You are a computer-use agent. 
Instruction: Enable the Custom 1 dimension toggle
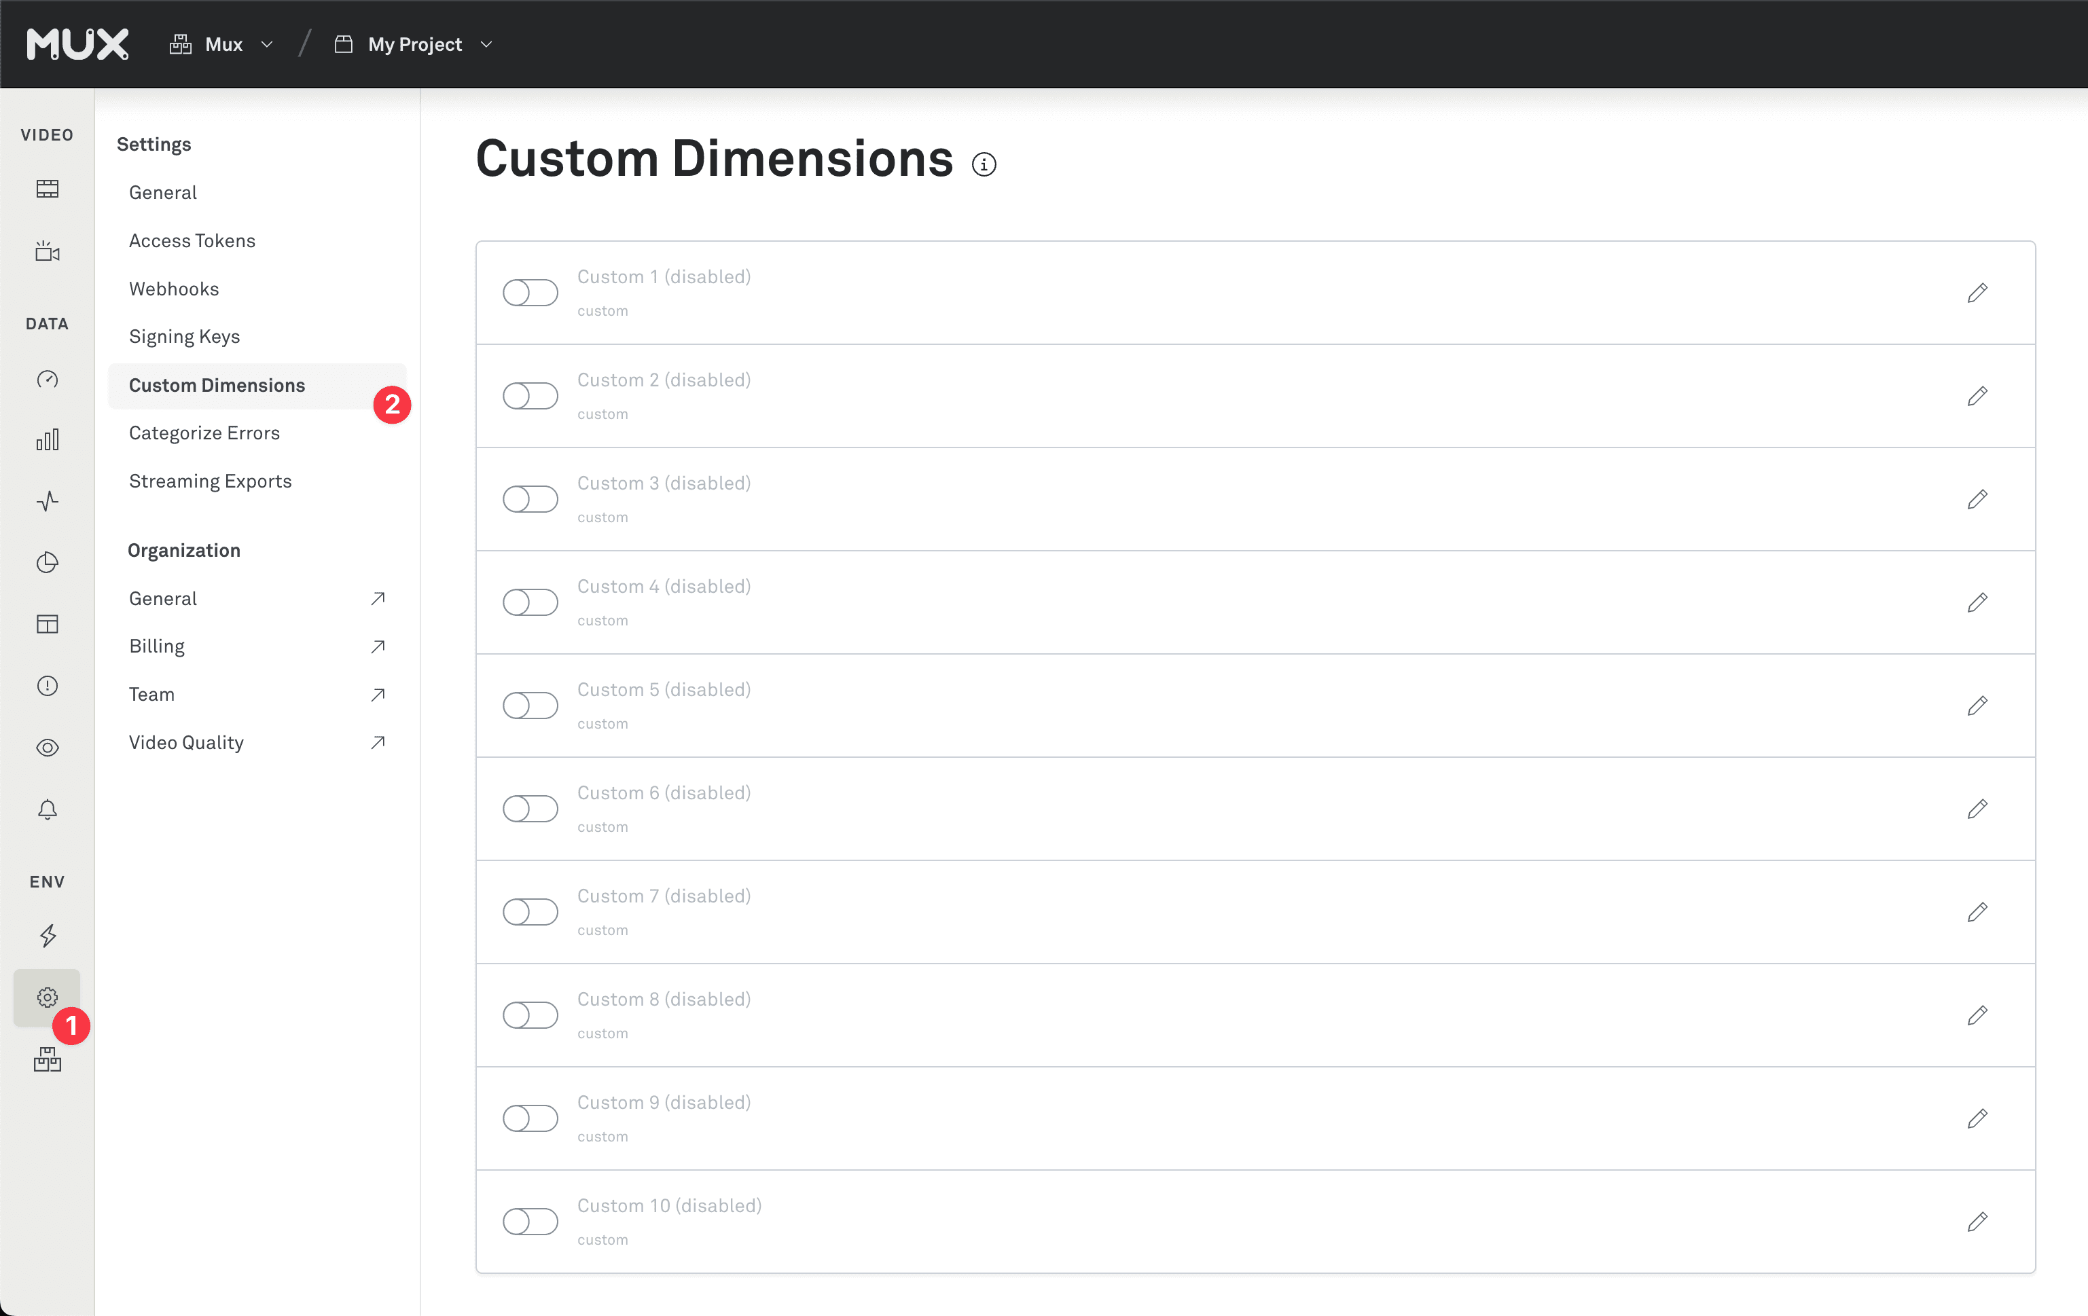(x=530, y=293)
